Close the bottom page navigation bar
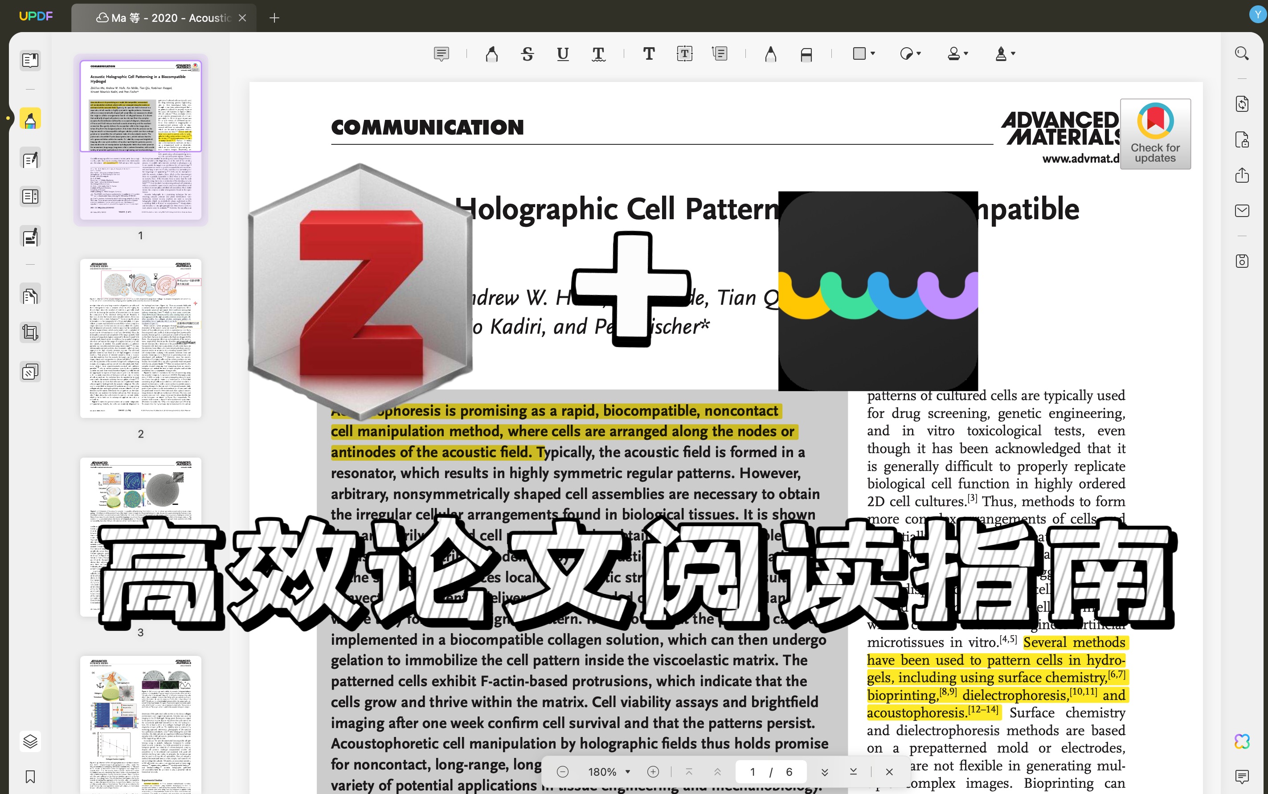 pos(889,771)
